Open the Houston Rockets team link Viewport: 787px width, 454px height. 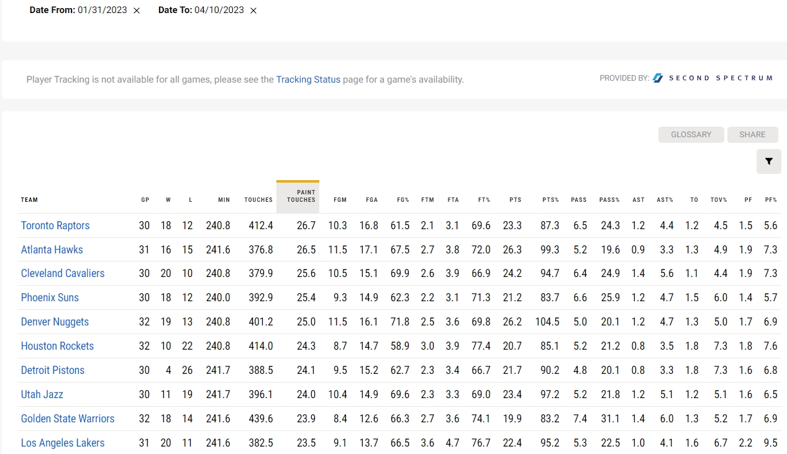point(57,346)
